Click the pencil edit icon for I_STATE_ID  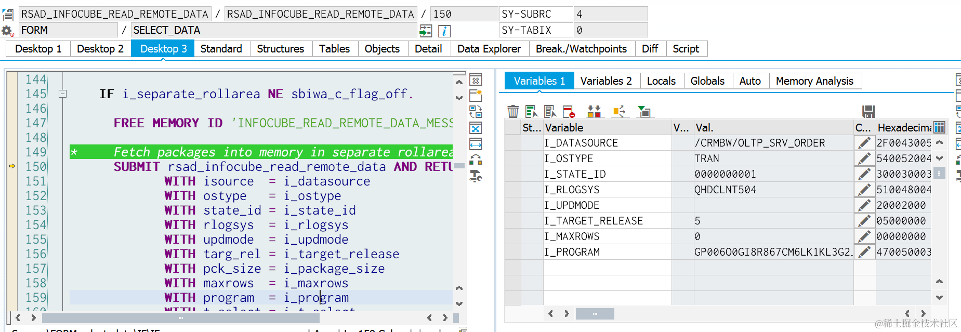point(864,174)
